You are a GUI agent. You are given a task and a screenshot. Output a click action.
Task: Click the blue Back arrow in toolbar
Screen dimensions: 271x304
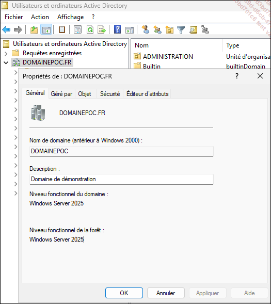tap(6, 29)
